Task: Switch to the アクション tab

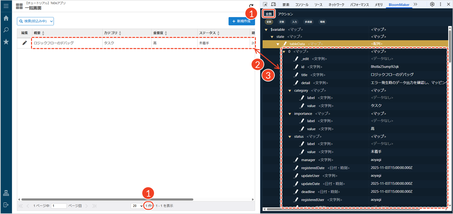Action: click(x=285, y=14)
